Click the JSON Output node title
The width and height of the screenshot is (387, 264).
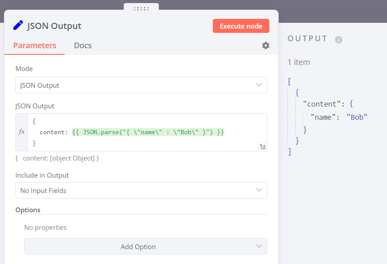click(x=54, y=26)
